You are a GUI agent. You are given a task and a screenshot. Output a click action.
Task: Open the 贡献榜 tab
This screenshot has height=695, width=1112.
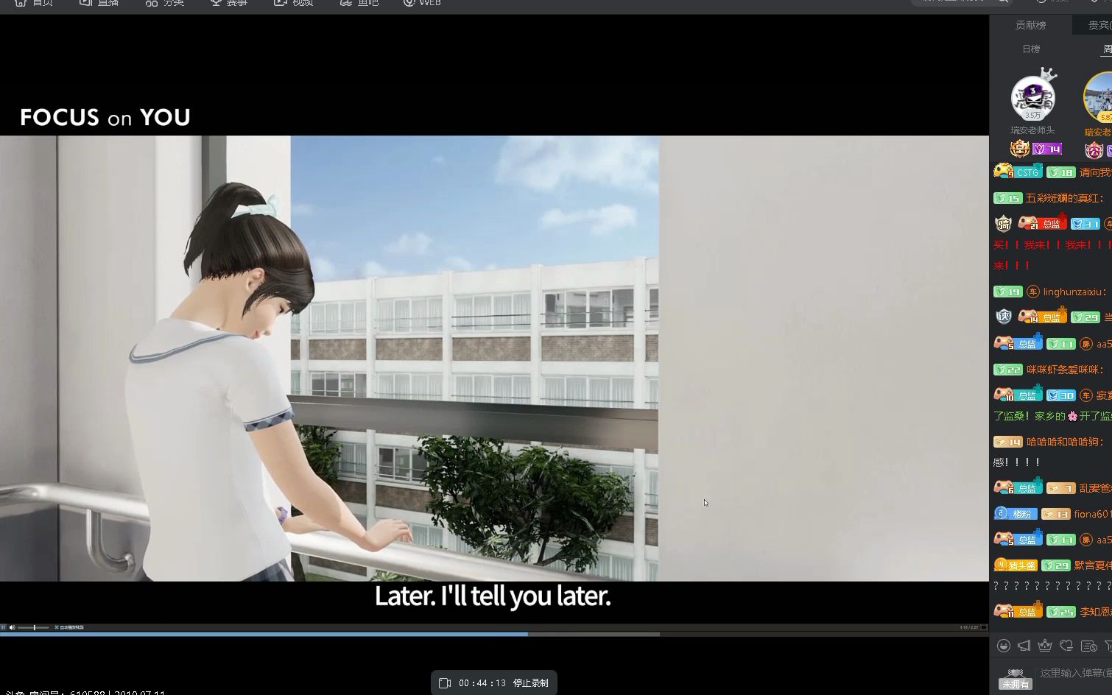[x=1030, y=25]
